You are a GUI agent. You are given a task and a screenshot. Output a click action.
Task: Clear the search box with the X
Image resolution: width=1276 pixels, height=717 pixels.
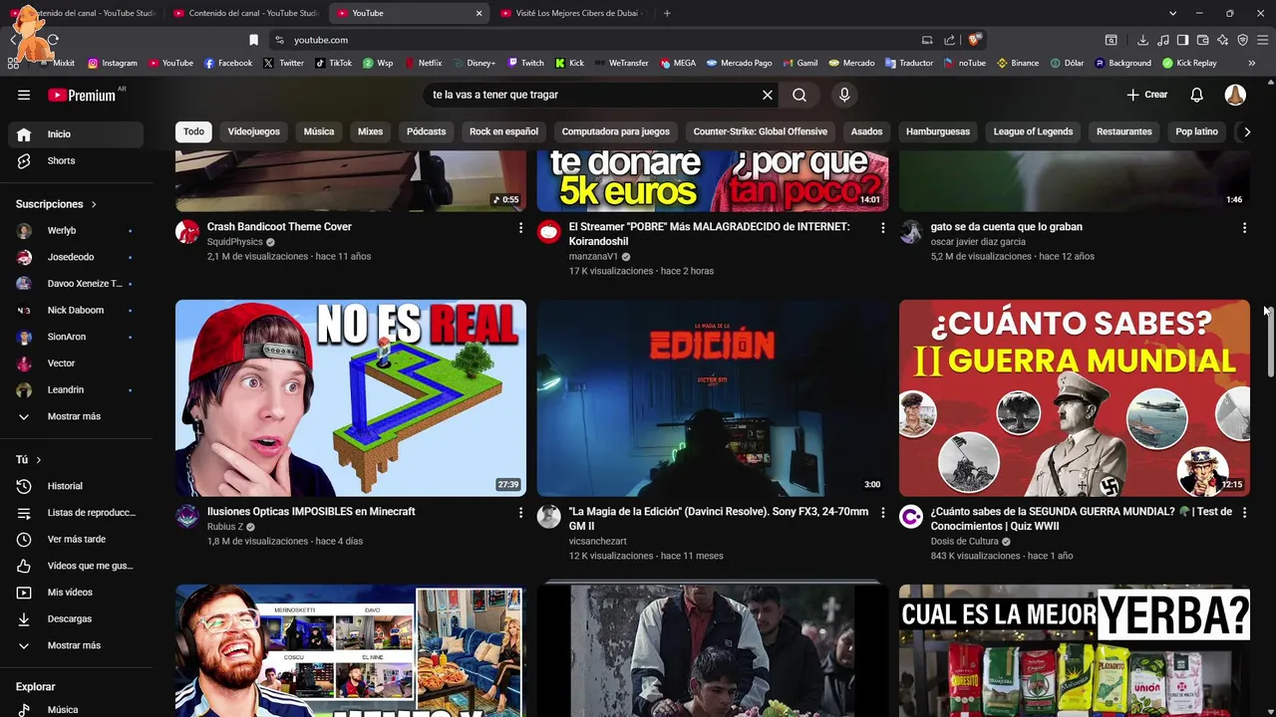point(768,95)
